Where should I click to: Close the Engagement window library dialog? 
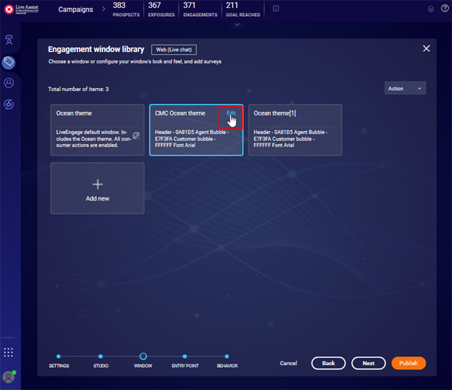[426, 48]
